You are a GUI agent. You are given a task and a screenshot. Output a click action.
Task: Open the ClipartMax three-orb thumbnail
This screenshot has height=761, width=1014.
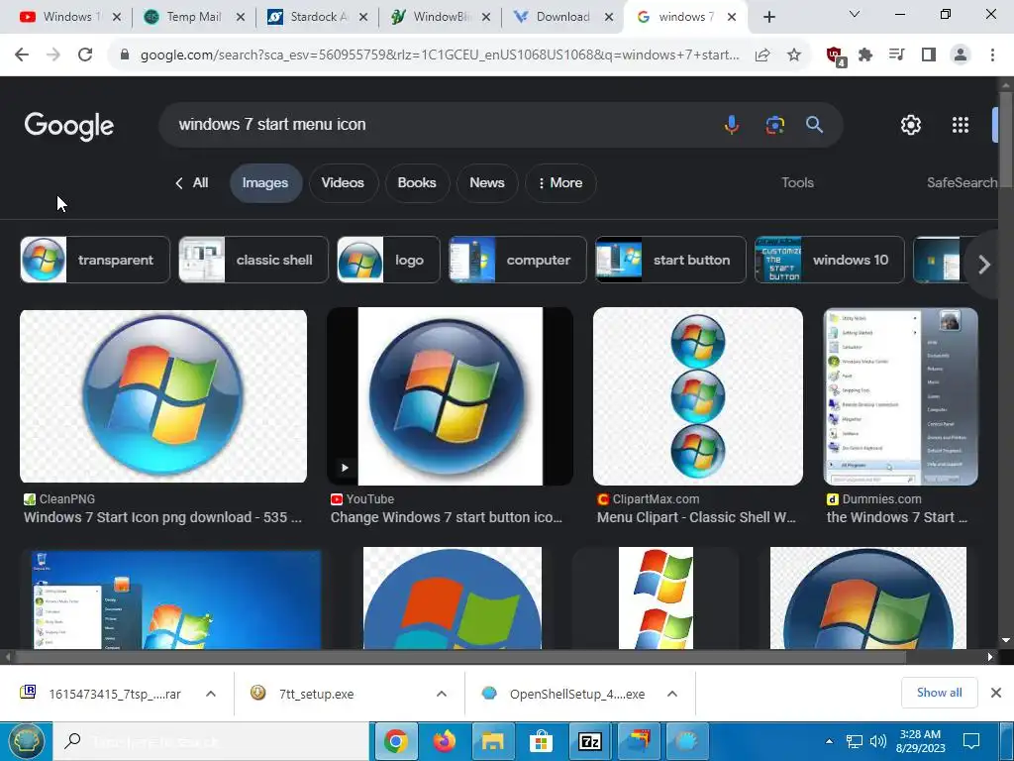(698, 396)
